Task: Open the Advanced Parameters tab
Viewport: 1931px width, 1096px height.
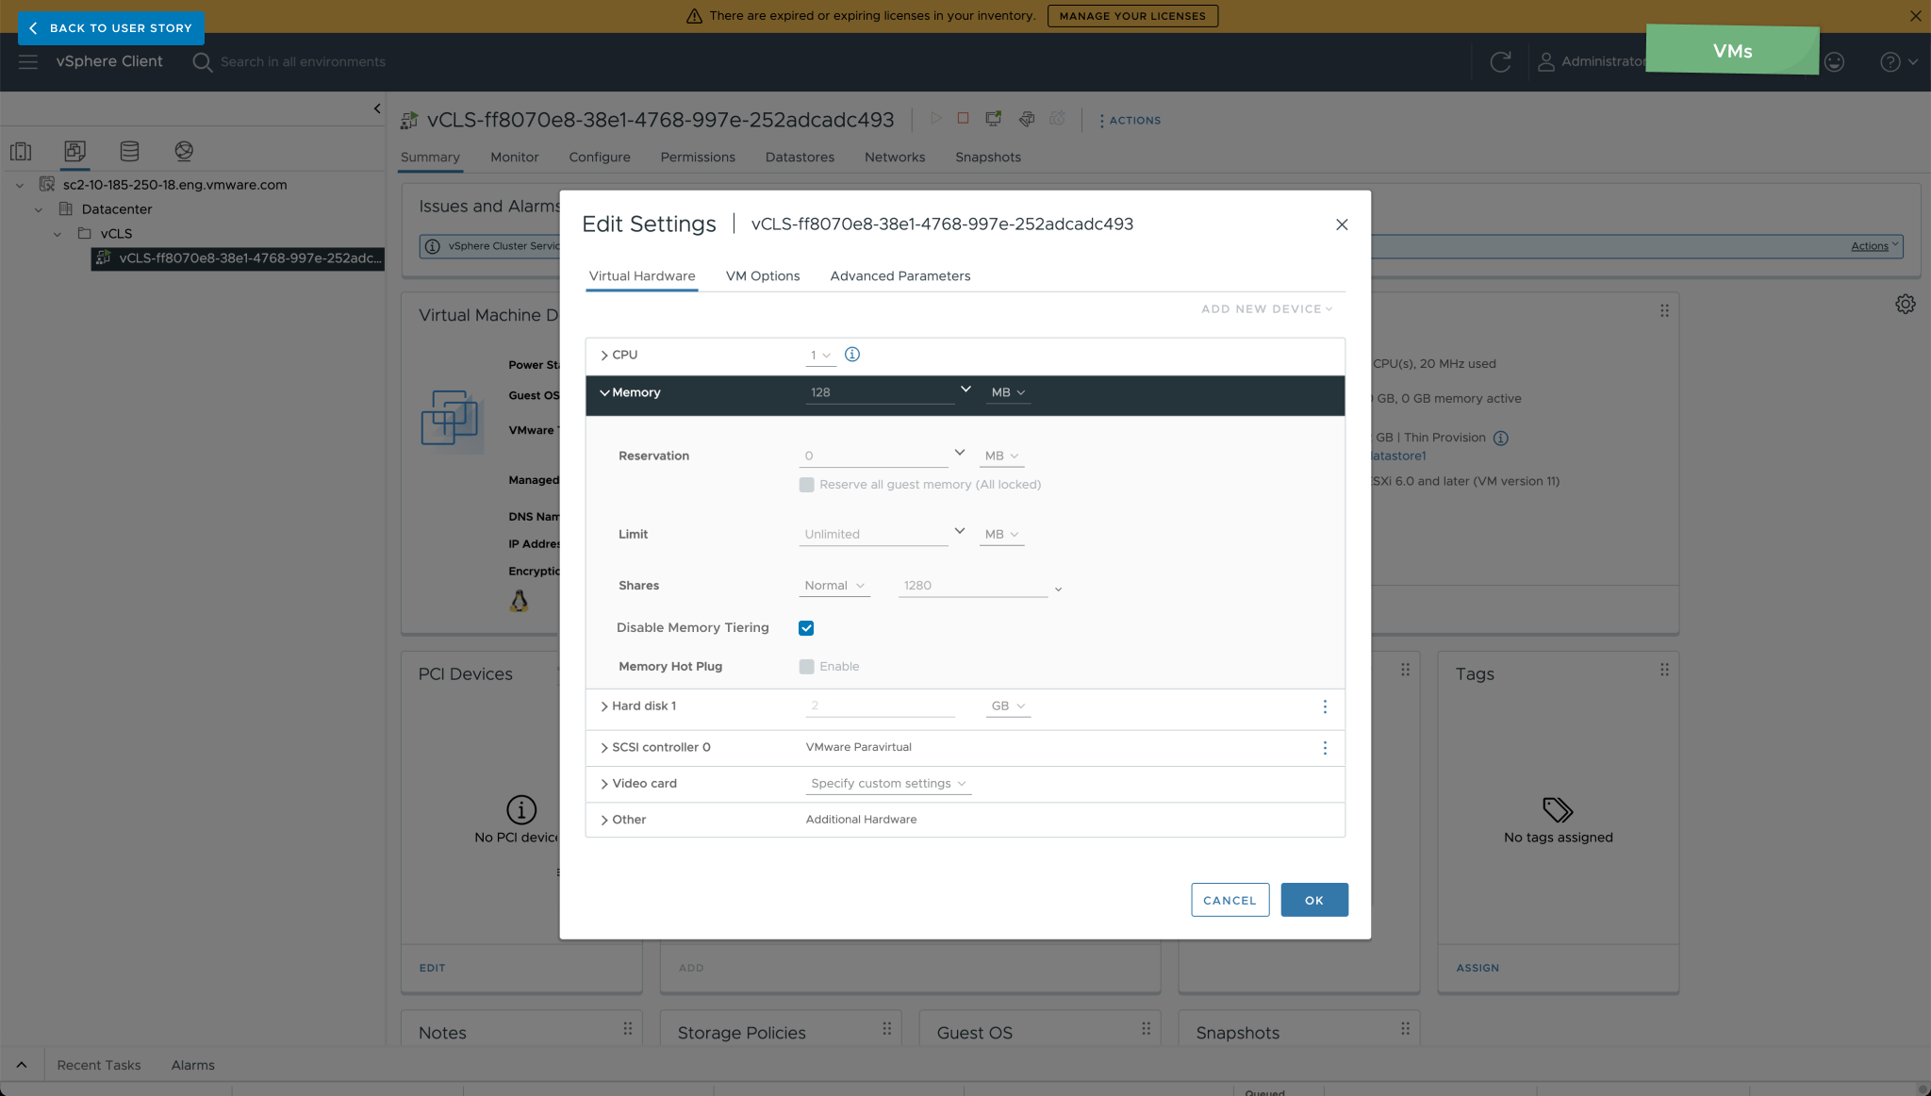Action: click(x=899, y=276)
